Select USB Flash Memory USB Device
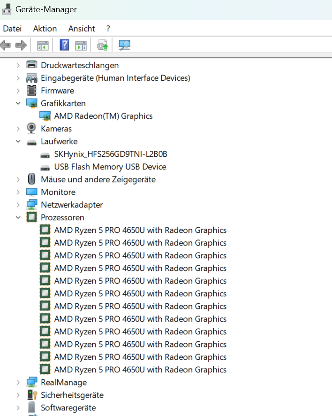Image resolution: width=332 pixels, height=416 pixels. point(110,167)
